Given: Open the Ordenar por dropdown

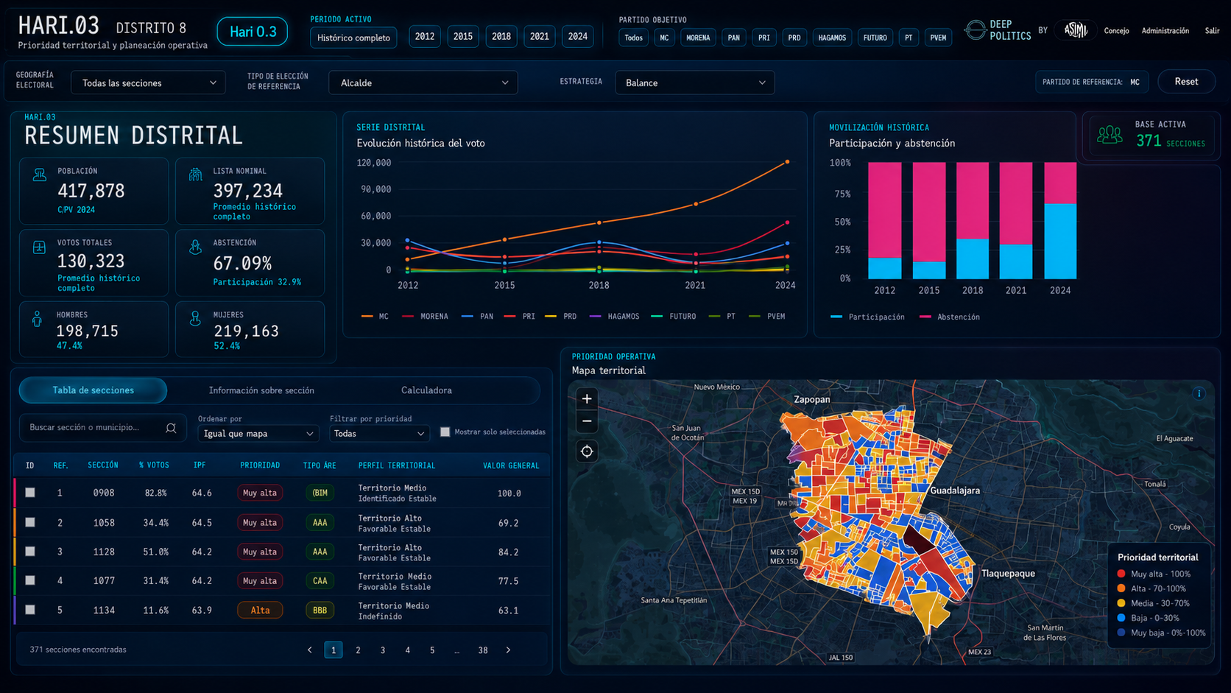Looking at the screenshot, I should pyautogui.click(x=258, y=434).
